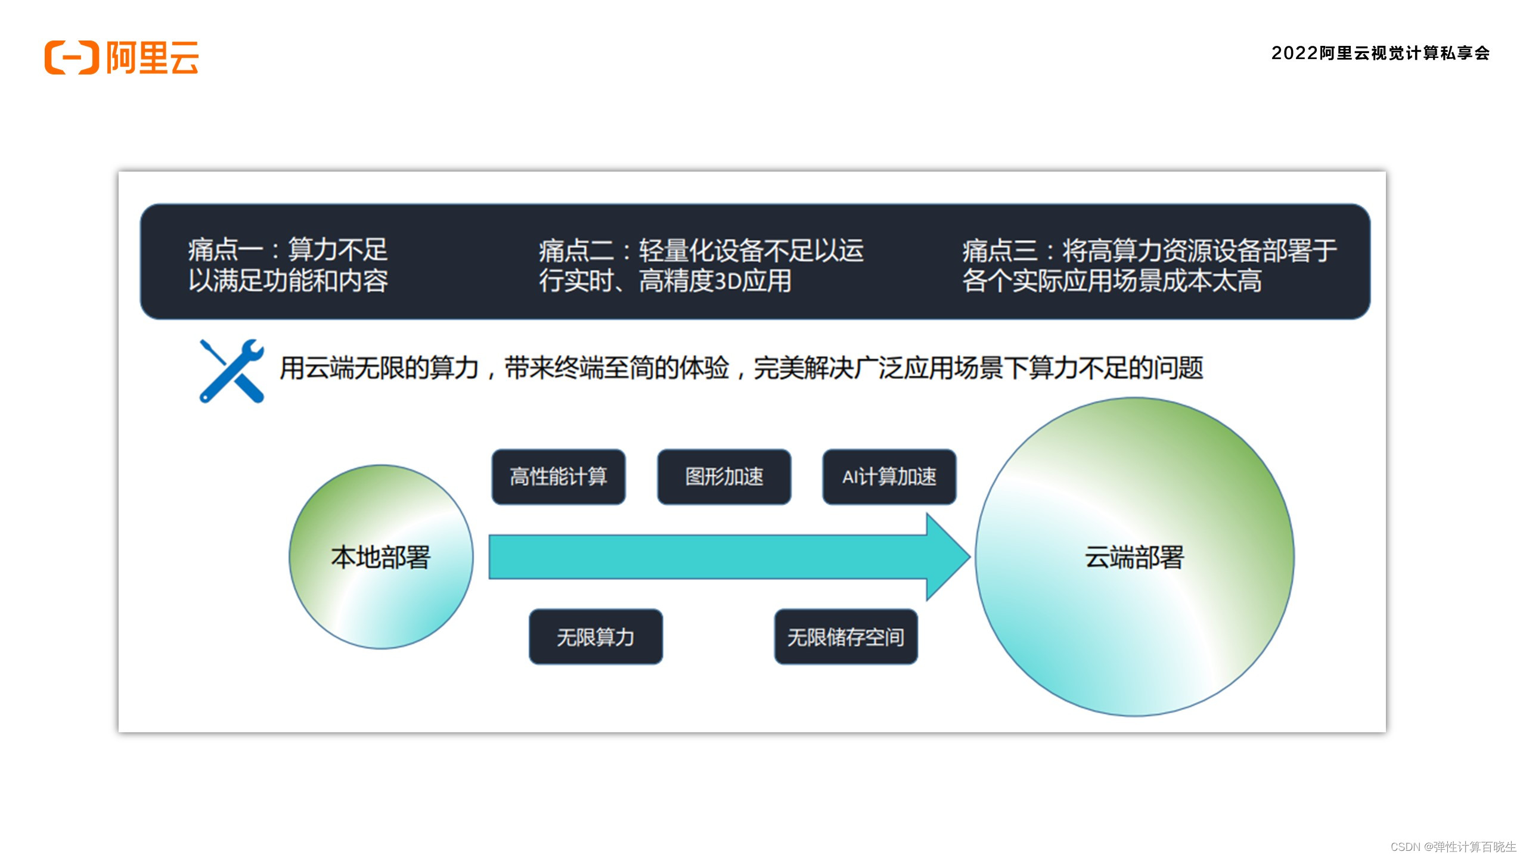1526x858 pixels.
Task: Click the 痛点二 轻量化设备 text block
Action: tap(701, 265)
